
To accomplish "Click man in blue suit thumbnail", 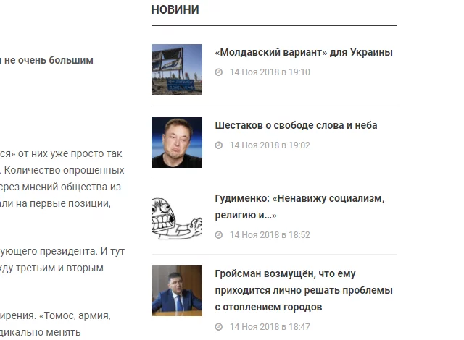I will tap(177, 291).
